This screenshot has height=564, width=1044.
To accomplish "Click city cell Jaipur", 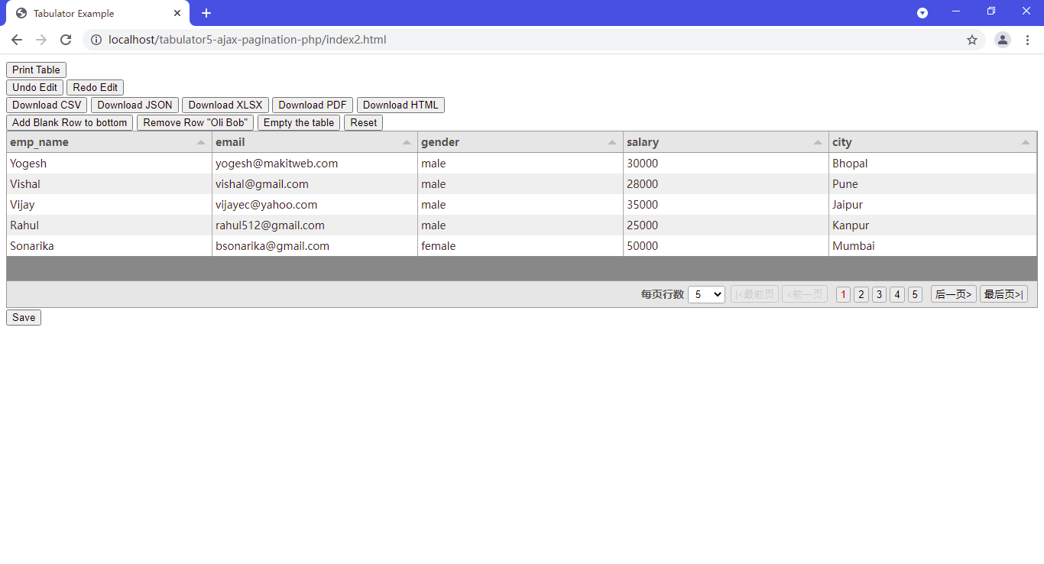I will point(932,204).
